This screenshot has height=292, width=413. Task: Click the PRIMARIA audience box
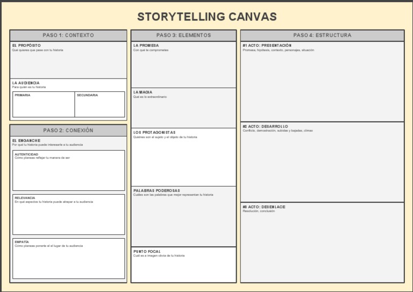click(x=44, y=105)
